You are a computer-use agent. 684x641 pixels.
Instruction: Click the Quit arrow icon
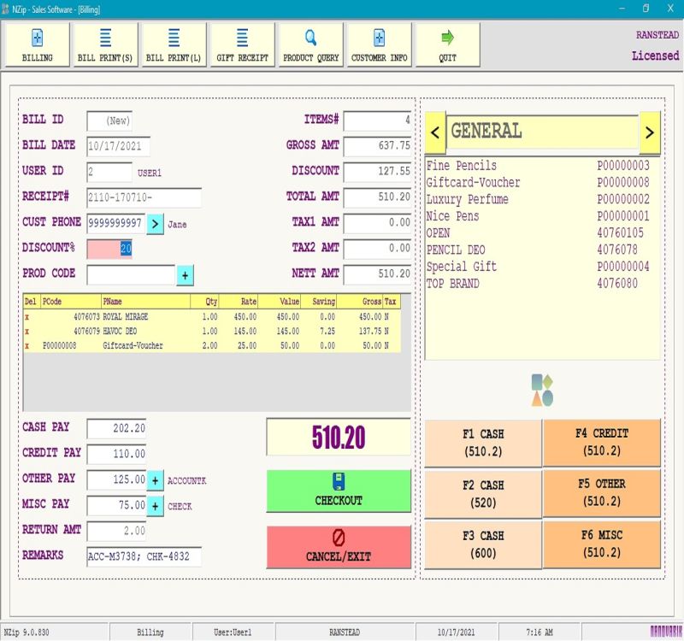pos(447,38)
